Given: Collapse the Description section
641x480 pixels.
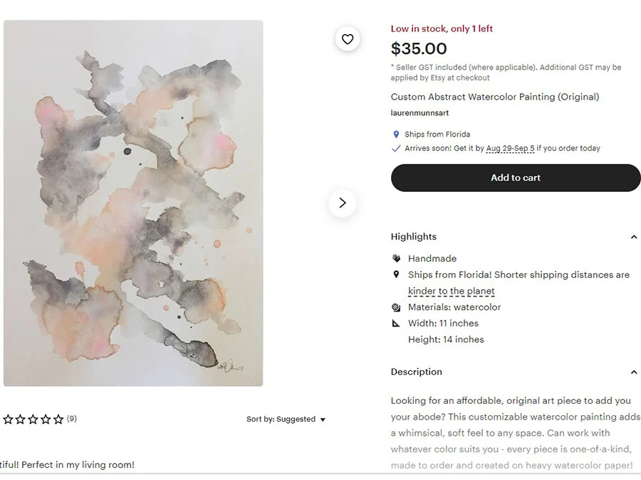Looking at the screenshot, I should (633, 372).
